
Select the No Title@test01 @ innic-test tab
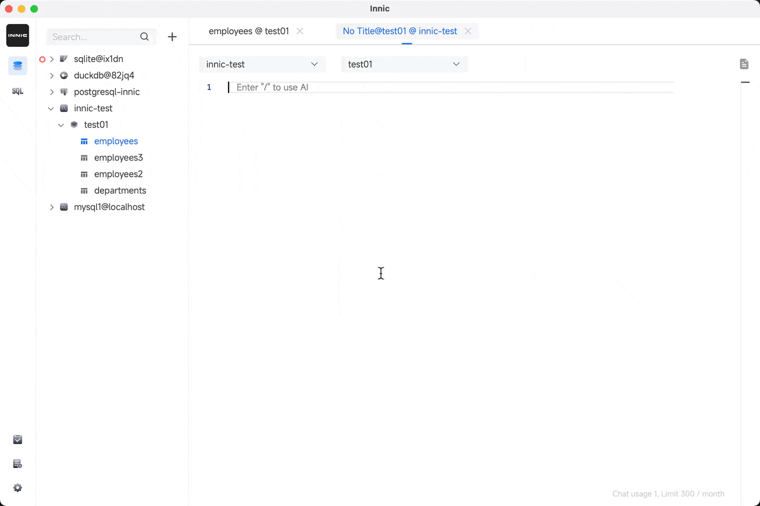point(399,31)
